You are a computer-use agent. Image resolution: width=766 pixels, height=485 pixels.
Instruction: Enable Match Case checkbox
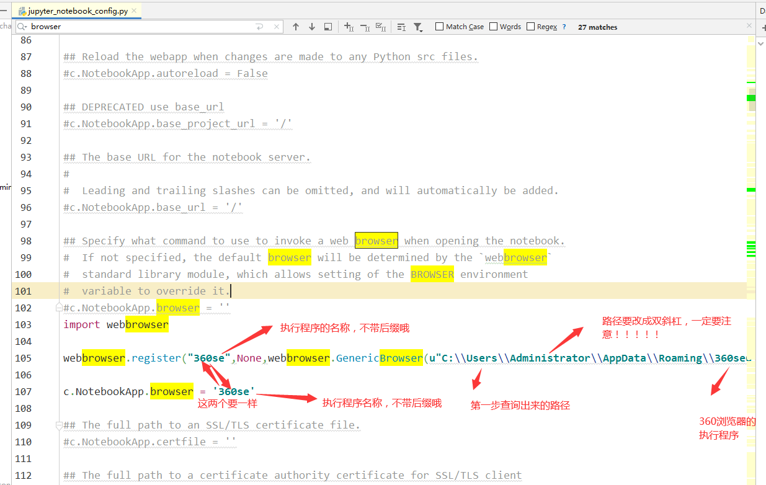(440, 27)
